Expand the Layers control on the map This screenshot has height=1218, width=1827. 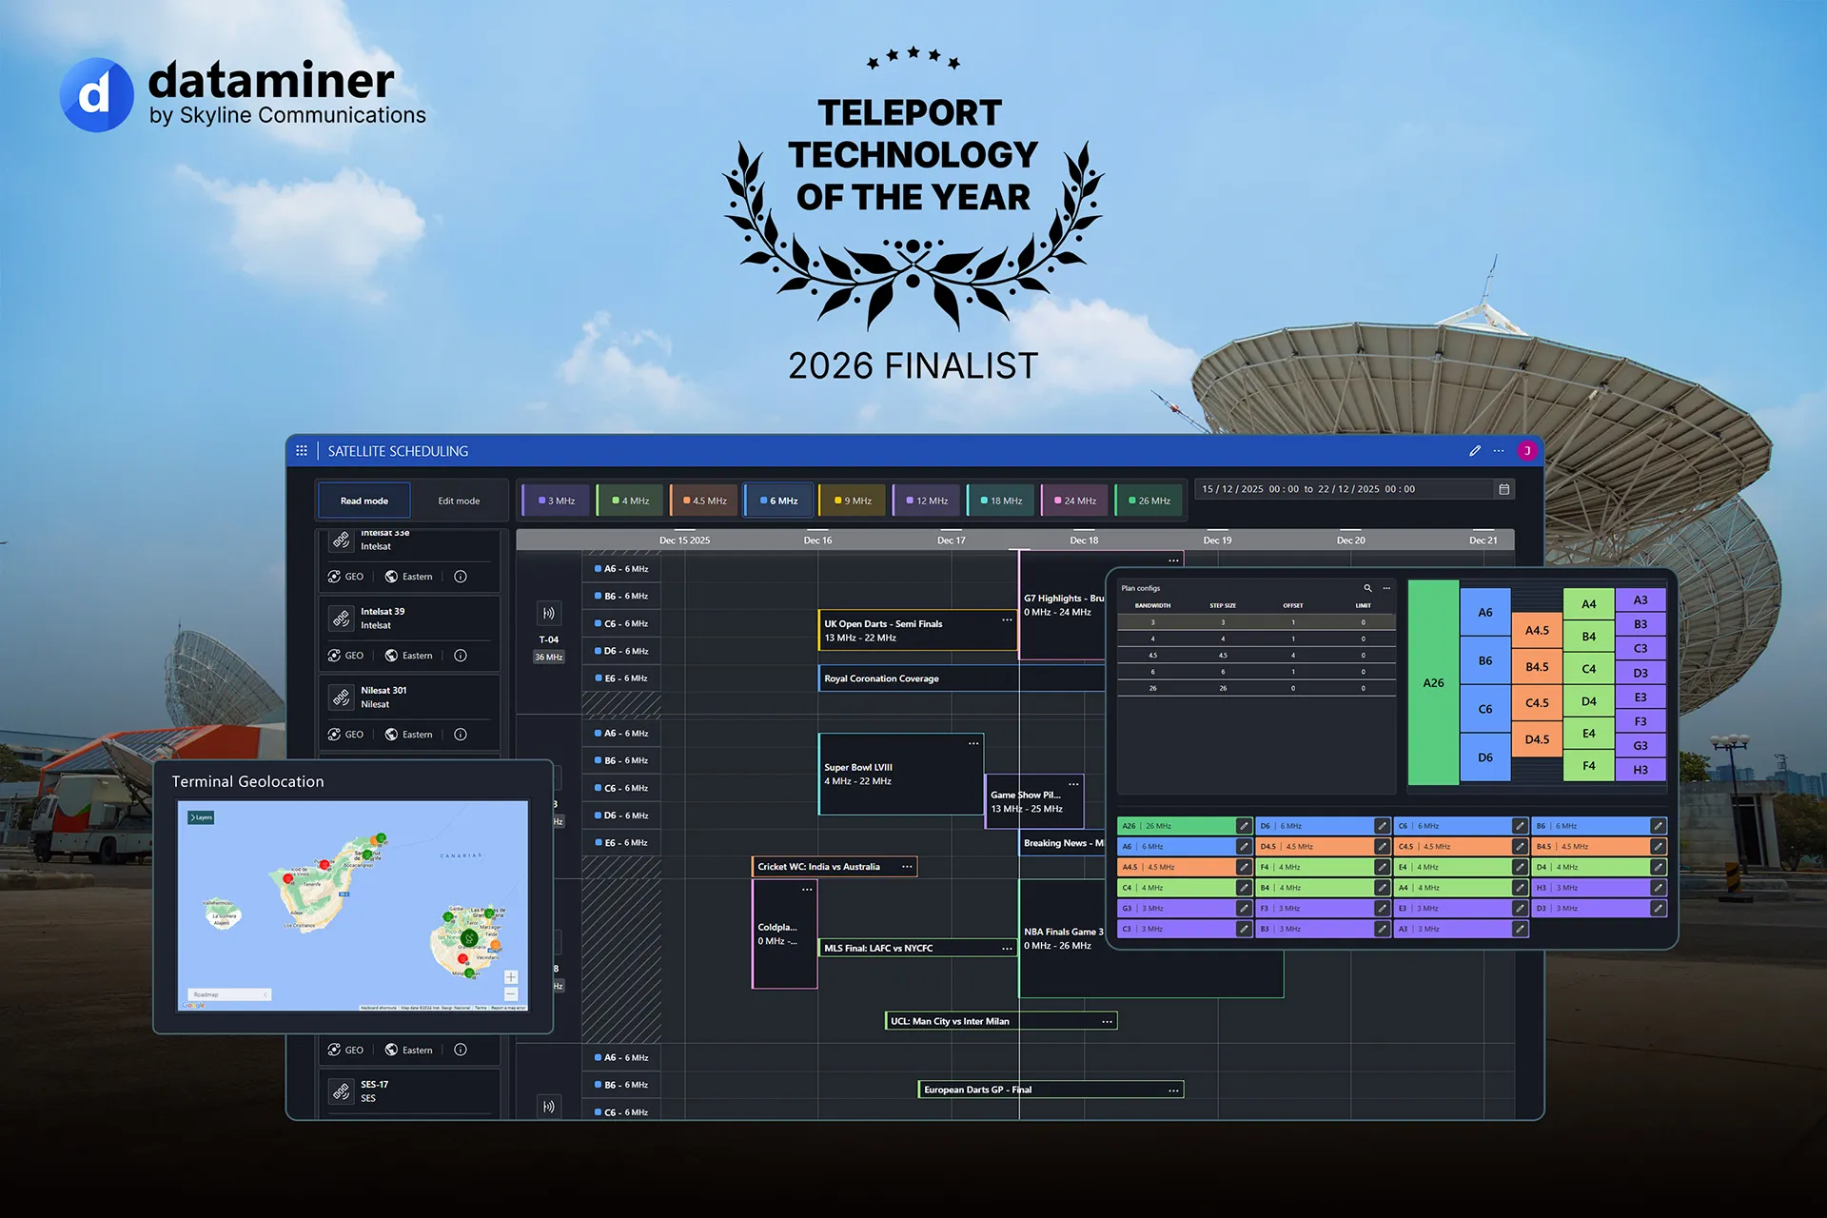(201, 817)
